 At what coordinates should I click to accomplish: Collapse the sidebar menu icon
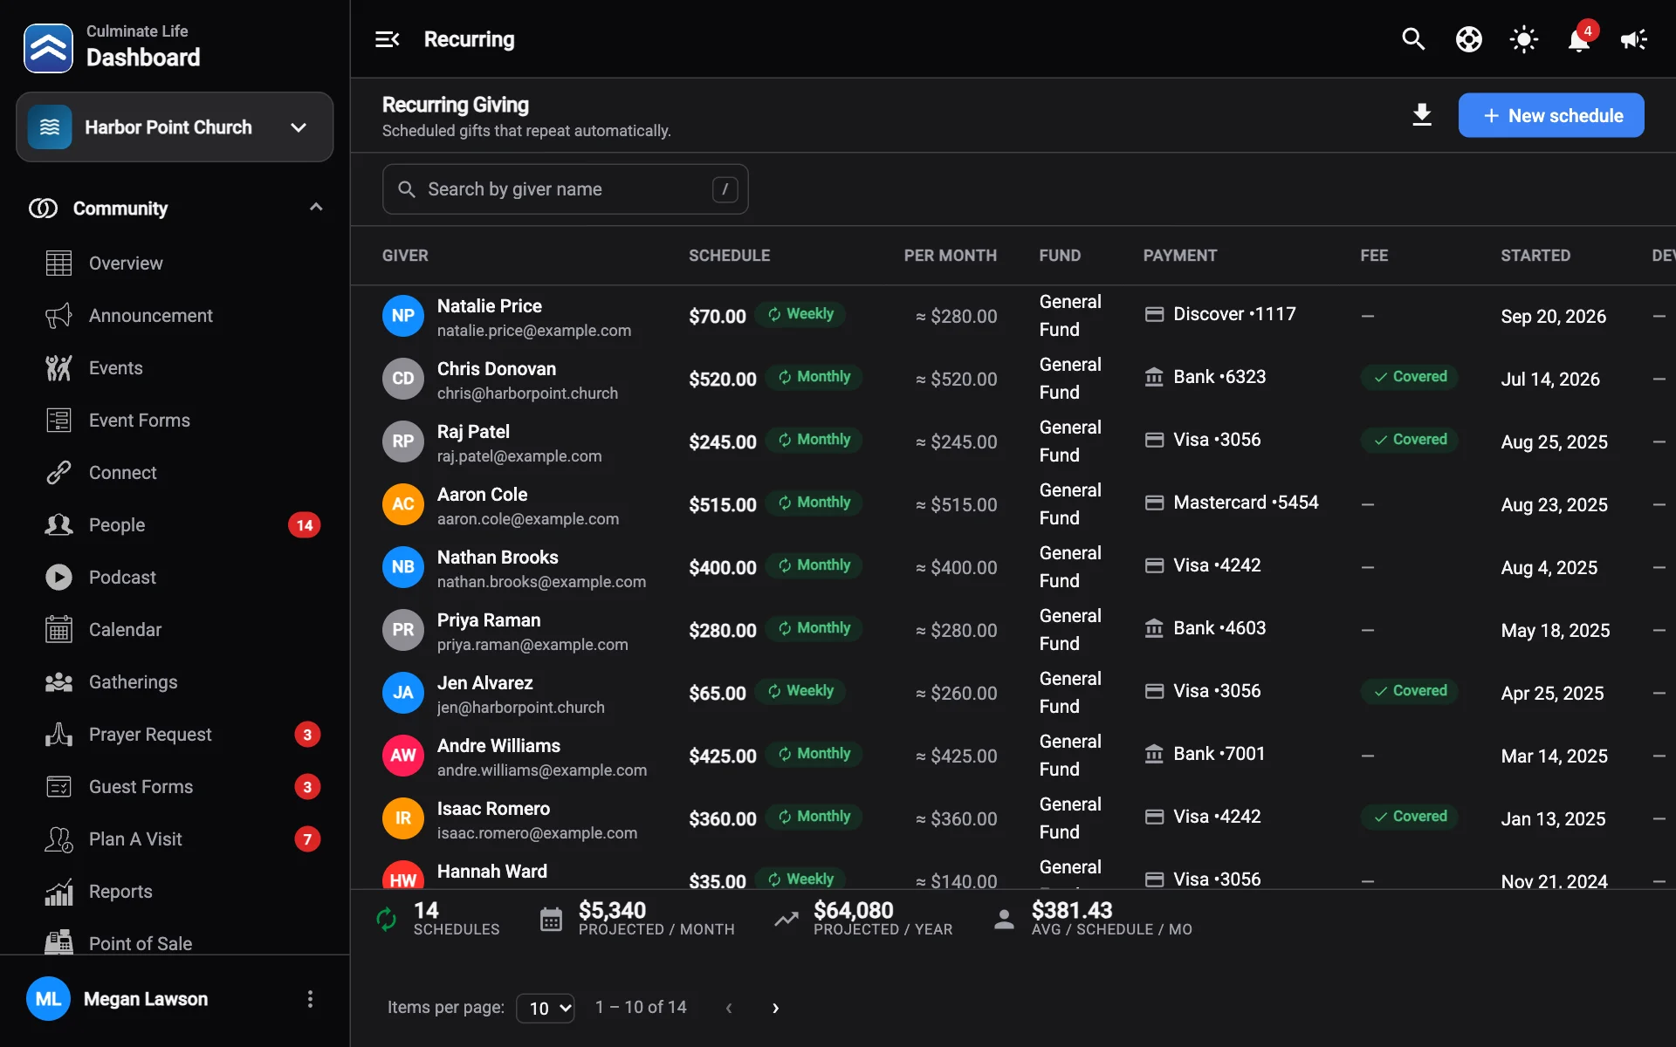point(387,39)
